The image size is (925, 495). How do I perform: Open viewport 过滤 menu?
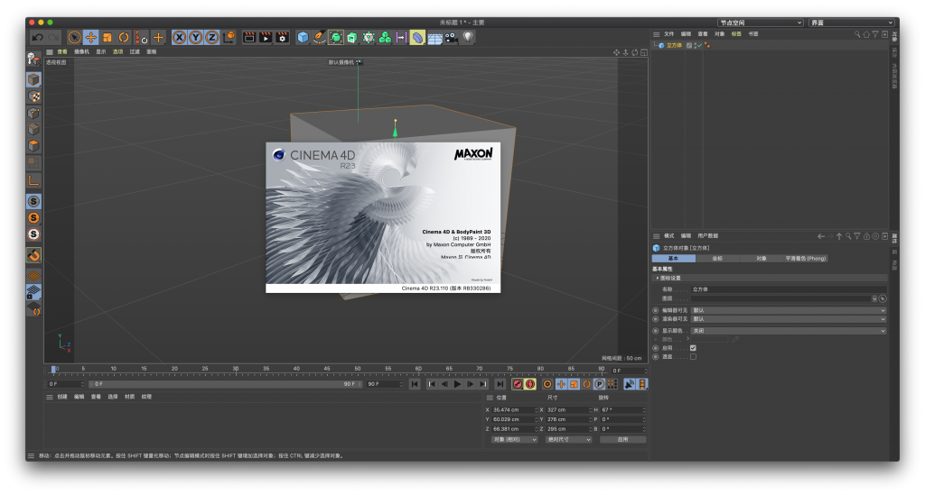point(135,51)
